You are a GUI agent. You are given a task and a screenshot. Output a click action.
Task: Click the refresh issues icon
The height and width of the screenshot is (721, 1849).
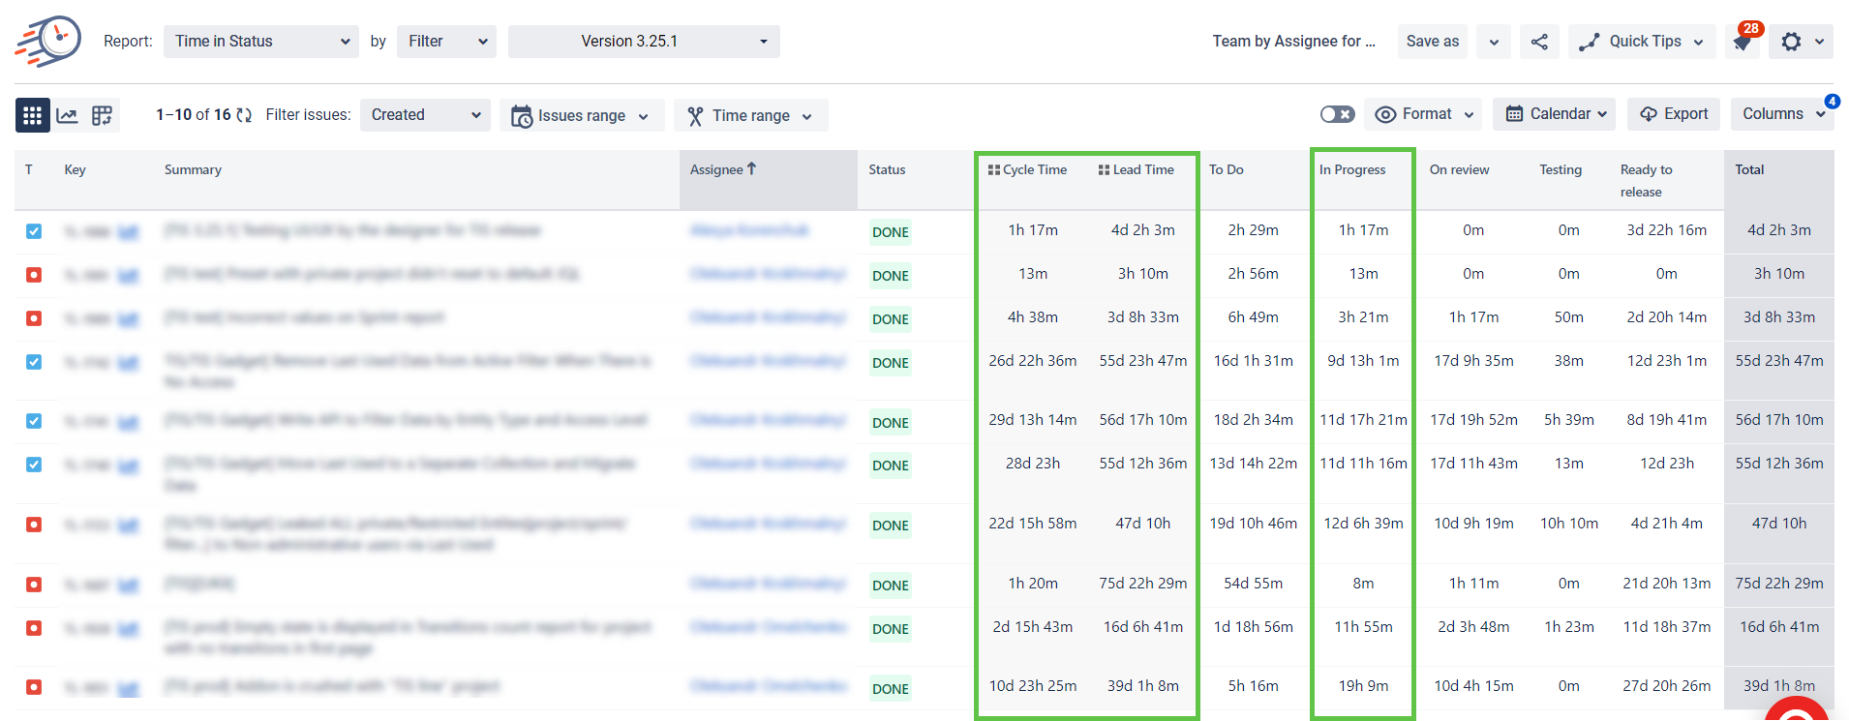(244, 115)
